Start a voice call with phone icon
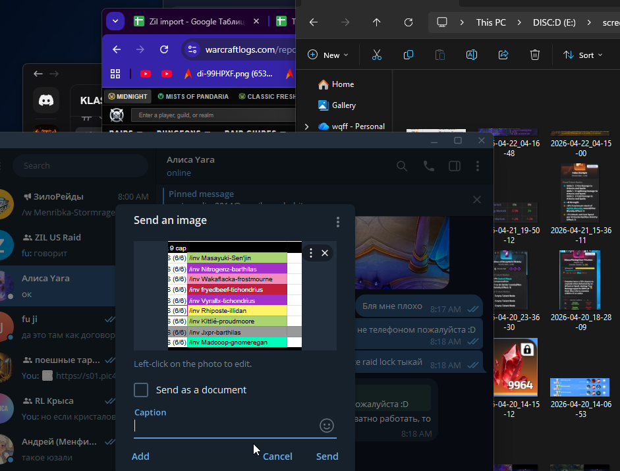Screen dimensions: 620x471 tap(429, 166)
